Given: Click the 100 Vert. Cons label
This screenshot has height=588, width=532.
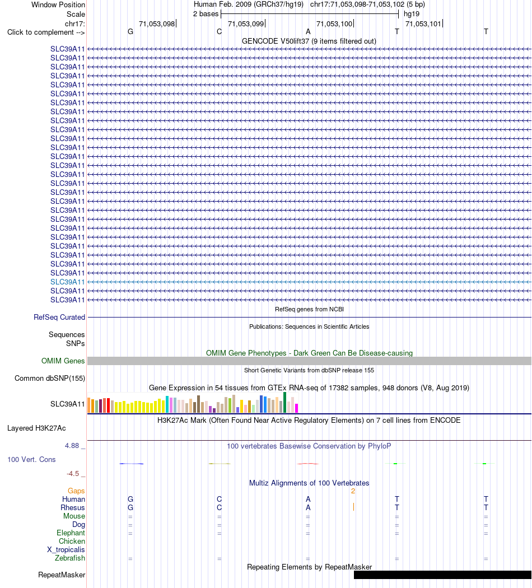Looking at the screenshot, I should 31,459.
